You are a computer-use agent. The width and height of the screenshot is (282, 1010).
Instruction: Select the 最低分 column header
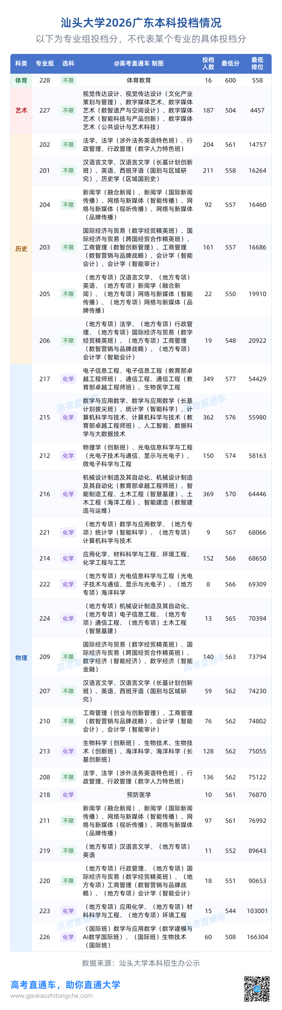[230, 64]
